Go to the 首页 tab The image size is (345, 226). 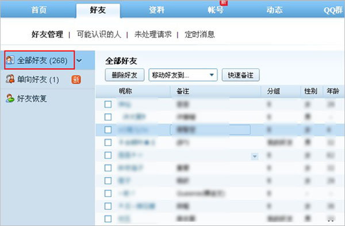click(39, 10)
